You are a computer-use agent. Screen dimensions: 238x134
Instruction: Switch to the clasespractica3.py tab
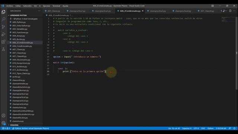(x=158, y=11)
